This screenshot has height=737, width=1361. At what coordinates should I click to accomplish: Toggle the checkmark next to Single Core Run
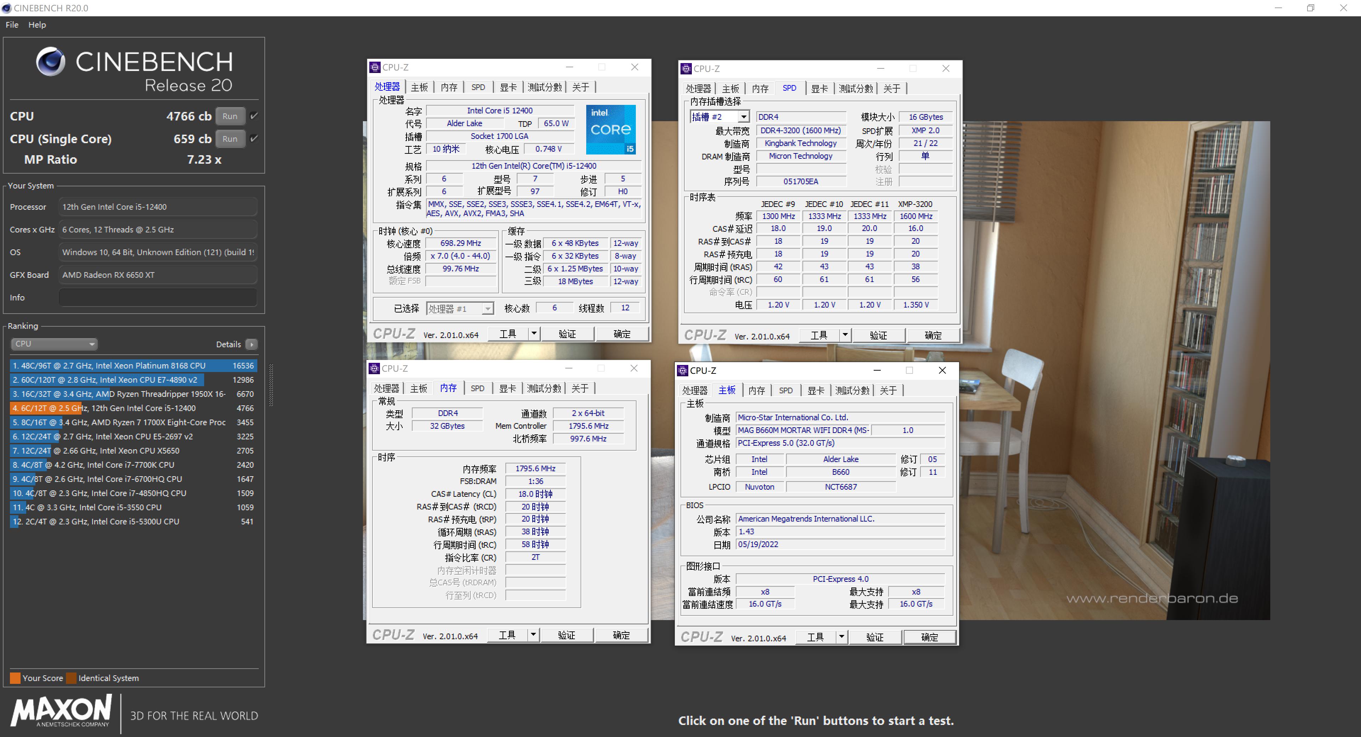(254, 139)
